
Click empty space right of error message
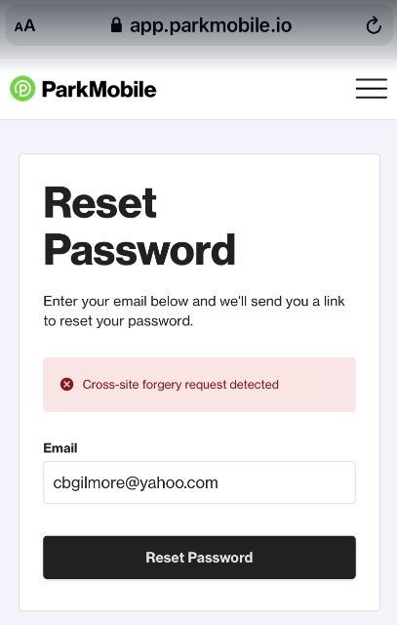317,385
